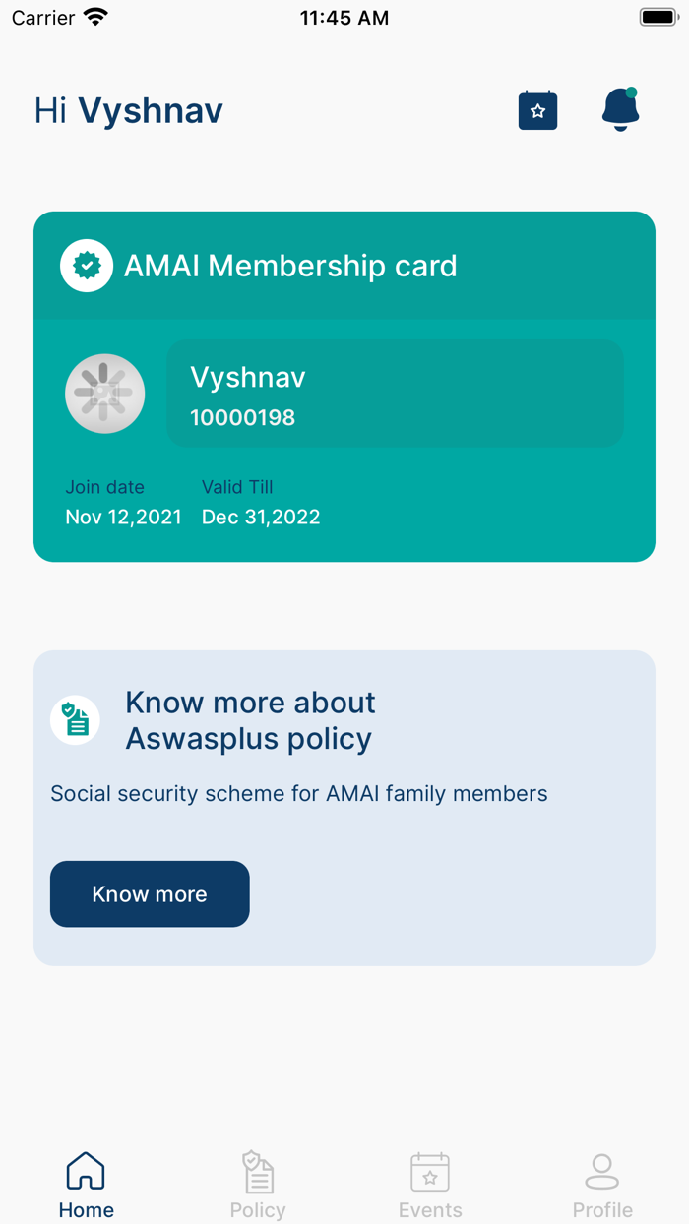Tap the Home house icon
The height and width of the screenshot is (1224, 689).
(x=86, y=1171)
